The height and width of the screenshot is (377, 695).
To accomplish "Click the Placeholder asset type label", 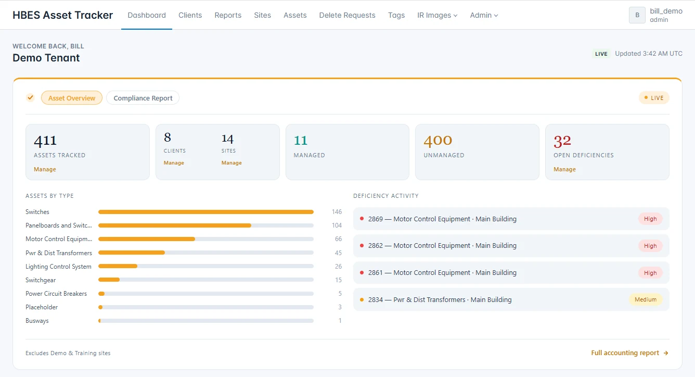I will point(42,307).
